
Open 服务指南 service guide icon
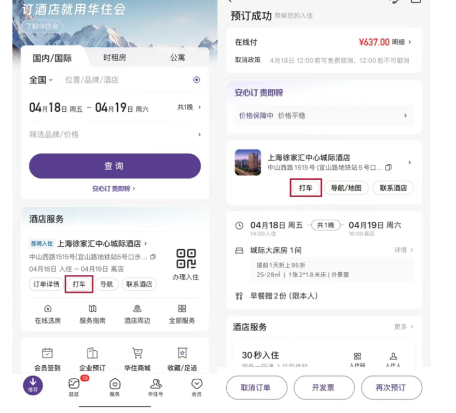point(92,309)
